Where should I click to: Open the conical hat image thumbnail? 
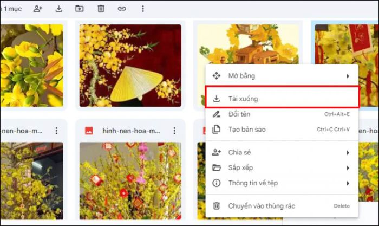(x=130, y=65)
